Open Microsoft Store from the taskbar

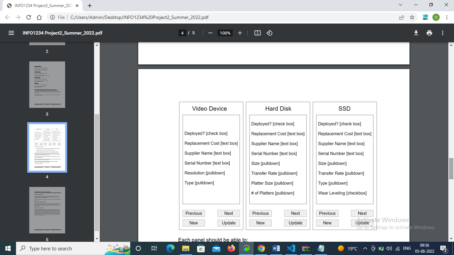pos(201,248)
